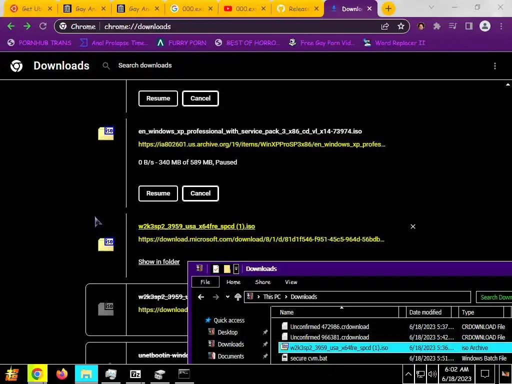
Task: Open the tab search dropdown arrow
Action: click(x=431, y=7)
